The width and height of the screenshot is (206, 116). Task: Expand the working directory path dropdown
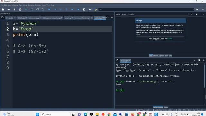click(193, 9)
